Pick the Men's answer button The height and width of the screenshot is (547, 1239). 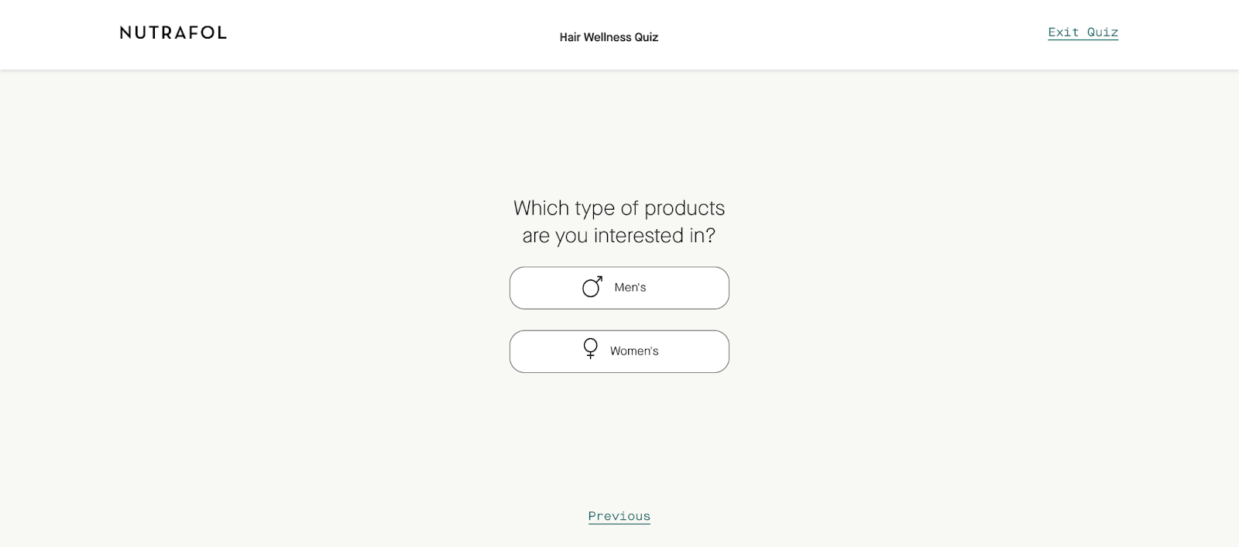click(x=619, y=288)
